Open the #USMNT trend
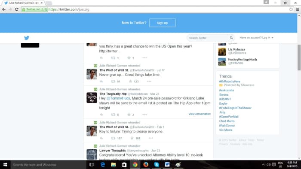 (x=225, y=99)
